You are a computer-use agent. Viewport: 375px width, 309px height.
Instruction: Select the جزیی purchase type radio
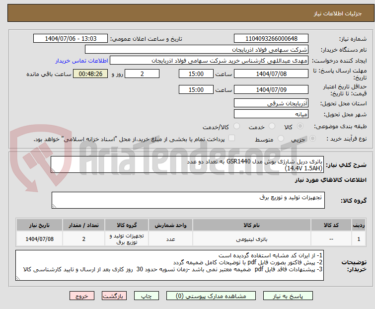click(312, 139)
